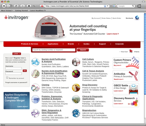The width and height of the screenshot is (146, 126).
Task: Open the My Account link
Action: pyautogui.click(x=96, y=18)
